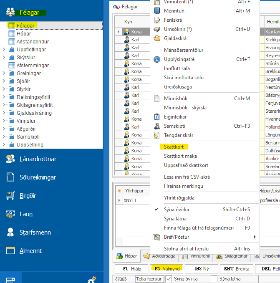Viewport: 280px width, 283px height.
Task: Select the Aðstandendur item in the tree
Action: coord(33,42)
